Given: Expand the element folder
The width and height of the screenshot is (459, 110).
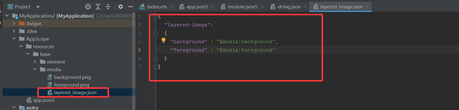Looking at the screenshot, I should 35,62.
